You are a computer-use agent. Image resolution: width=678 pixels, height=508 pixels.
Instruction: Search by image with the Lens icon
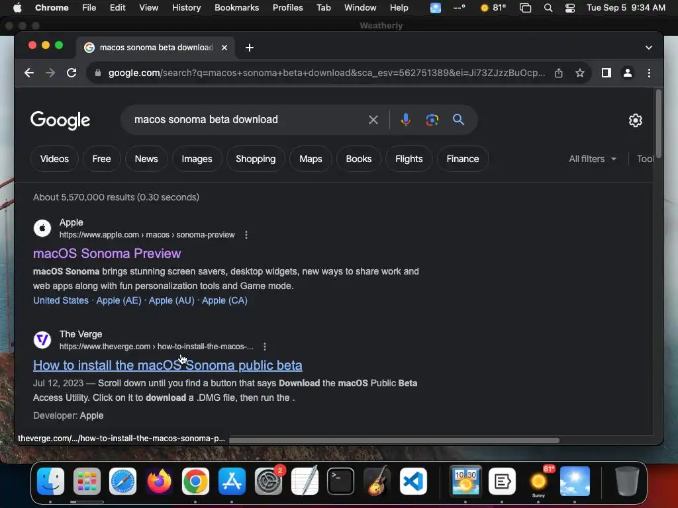[x=432, y=120]
